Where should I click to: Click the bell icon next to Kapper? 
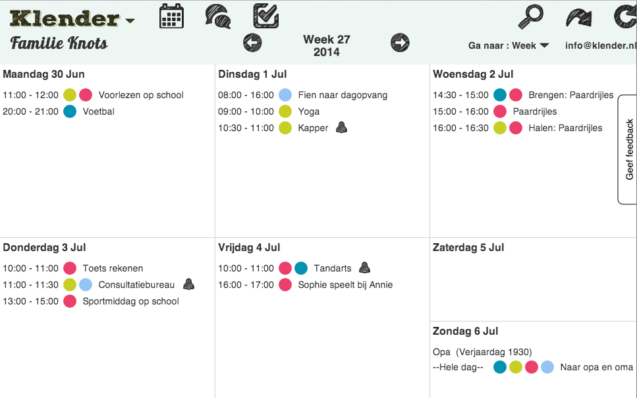pos(341,127)
